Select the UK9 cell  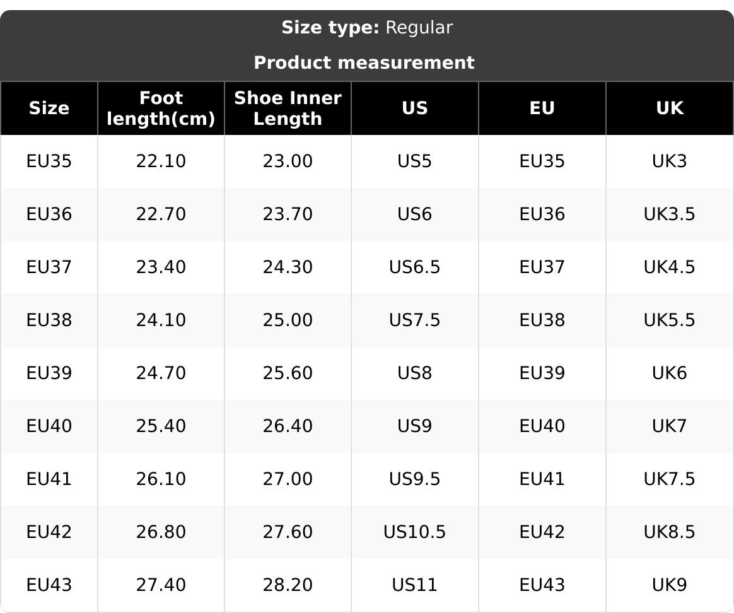coord(669,585)
